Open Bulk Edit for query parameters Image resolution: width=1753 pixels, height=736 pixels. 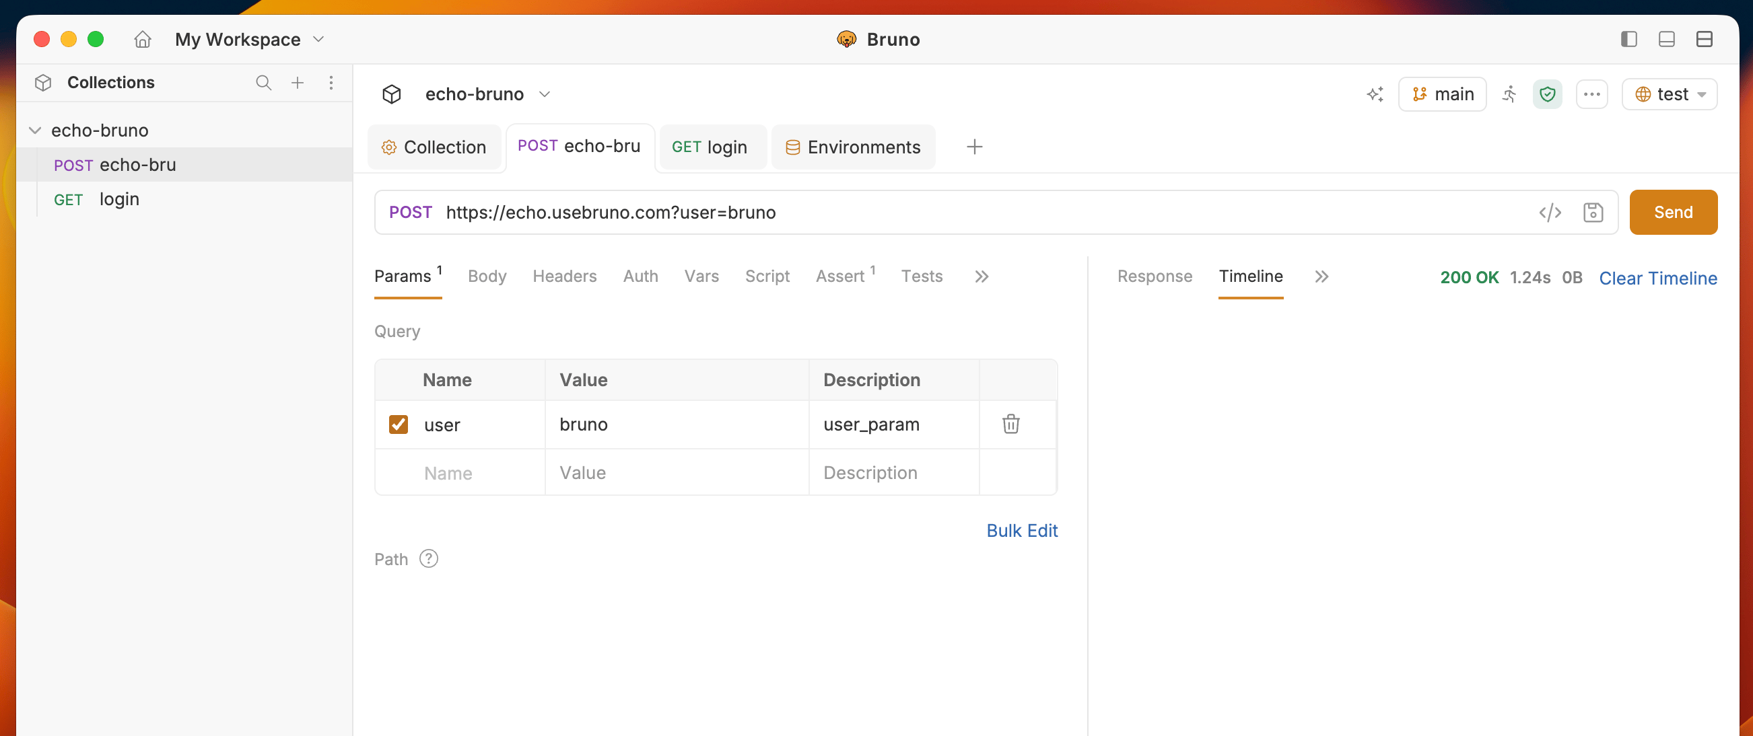[x=1021, y=531]
